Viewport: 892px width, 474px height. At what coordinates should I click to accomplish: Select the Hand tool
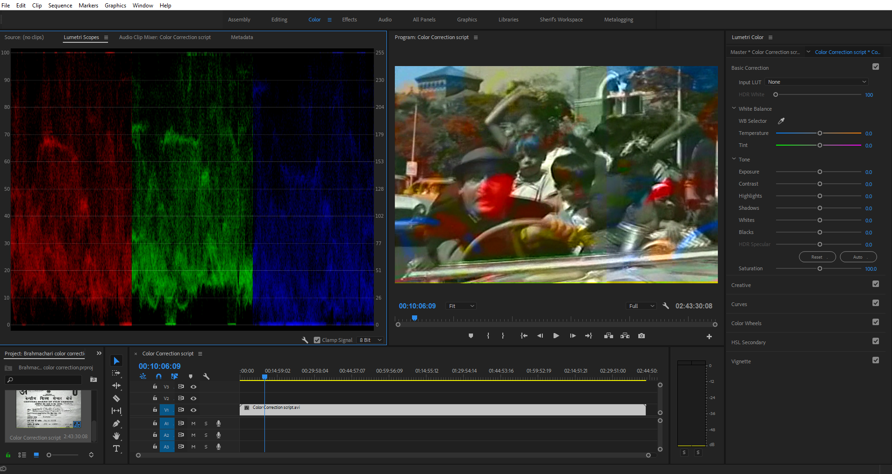[116, 436]
